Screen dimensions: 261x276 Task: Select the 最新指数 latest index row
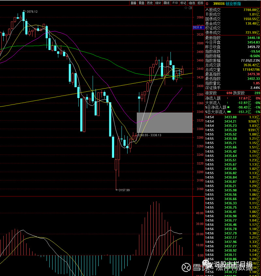point(232,38)
